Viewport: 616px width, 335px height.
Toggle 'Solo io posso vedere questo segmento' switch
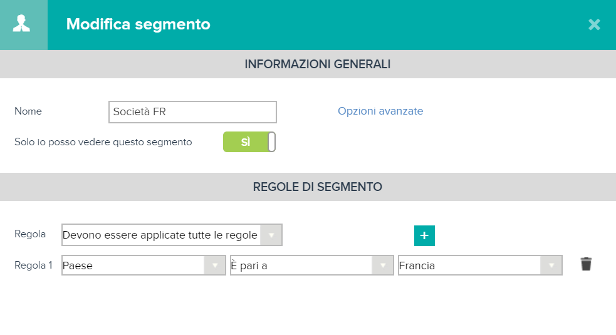tap(249, 142)
